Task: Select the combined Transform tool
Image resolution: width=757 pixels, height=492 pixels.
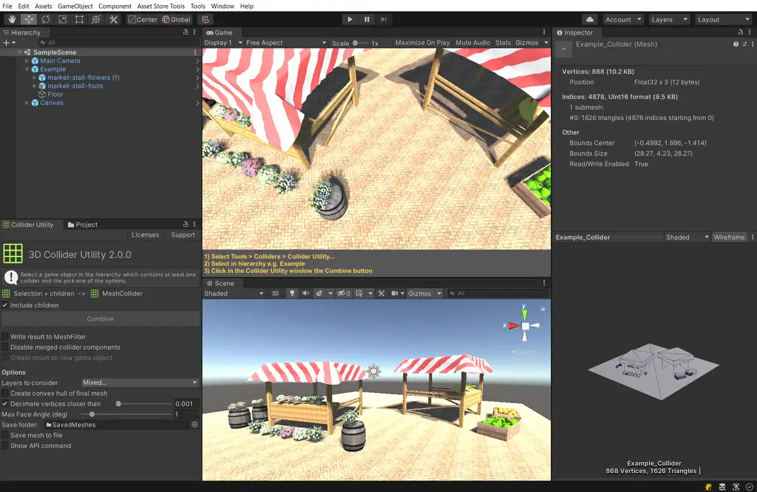Action: pos(96,20)
